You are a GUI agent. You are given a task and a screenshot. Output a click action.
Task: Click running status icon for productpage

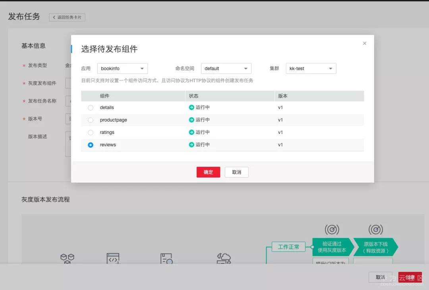tap(191, 120)
